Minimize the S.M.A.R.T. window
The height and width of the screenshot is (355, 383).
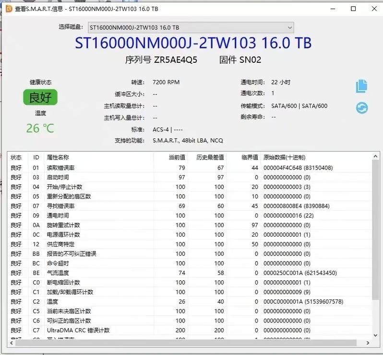(x=333, y=9)
